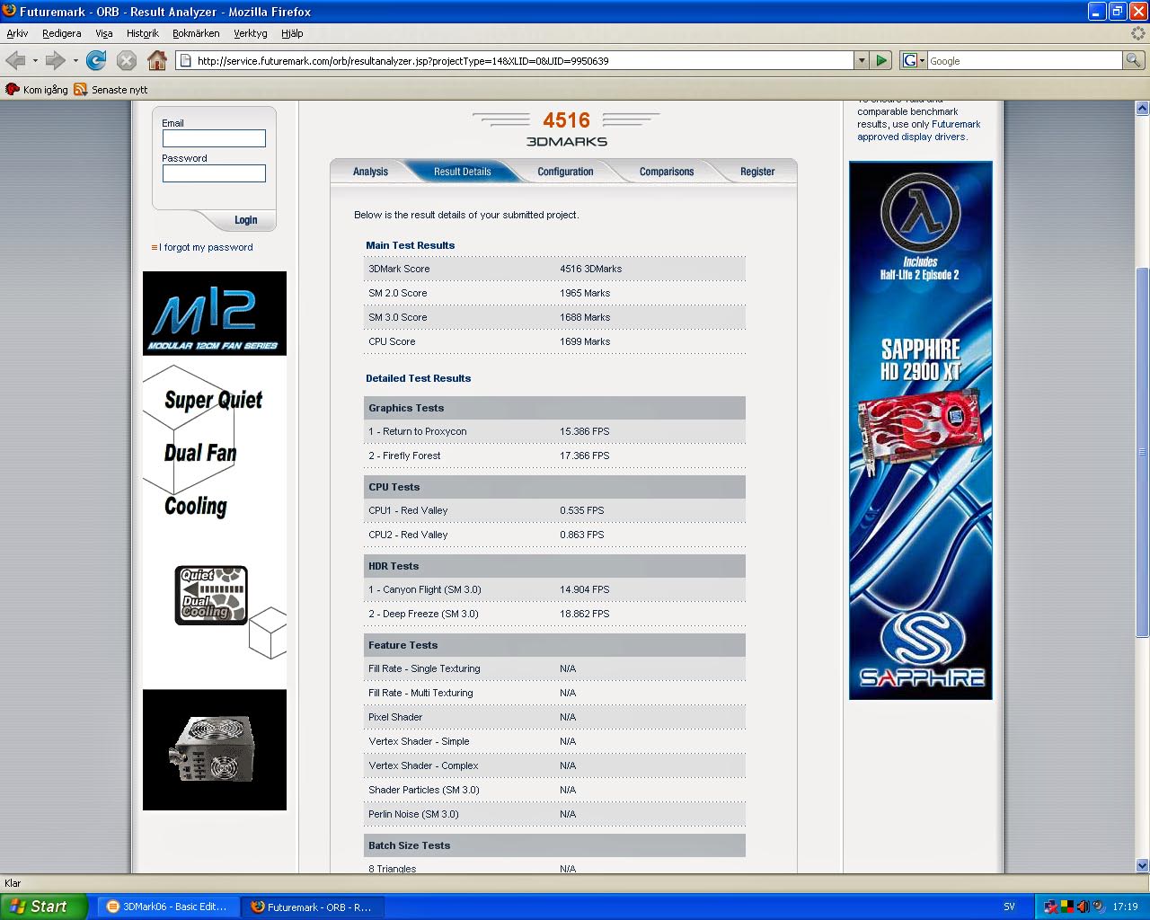Click the clock showing 17:19
Viewport: 1150px width, 920px height.
click(x=1125, y=907)
